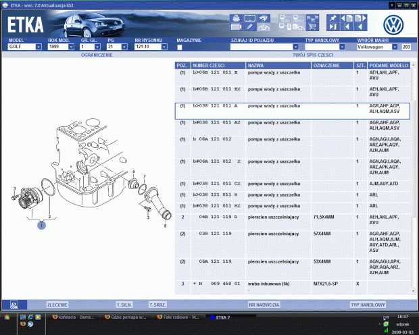Screen dimensions: 419x335
Task: Open the TYP HANDLOWY dropdown in the header
Action: click(342, 47)
